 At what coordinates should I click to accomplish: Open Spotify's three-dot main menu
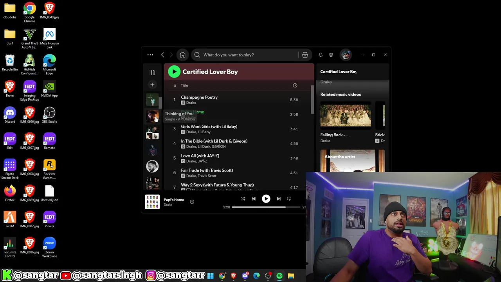click(150, 55)
